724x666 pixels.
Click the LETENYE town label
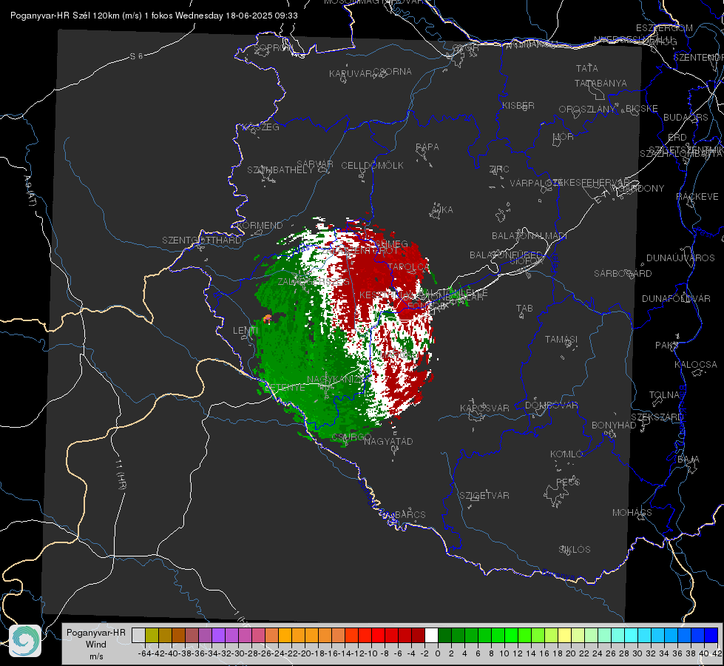pyautogui.click(x=285, y=387)
